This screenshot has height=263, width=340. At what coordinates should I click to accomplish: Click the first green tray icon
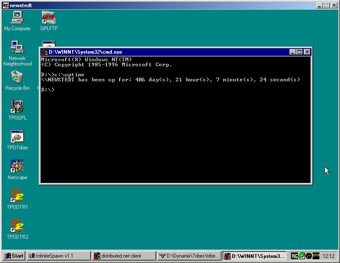tap(295, 256)
